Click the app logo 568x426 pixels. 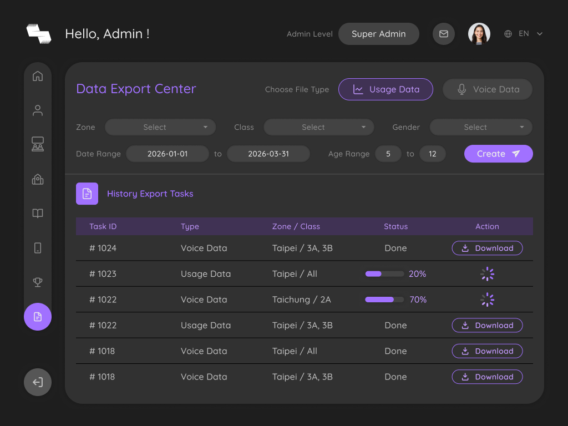pyautogui.click(x=39, y=34)
